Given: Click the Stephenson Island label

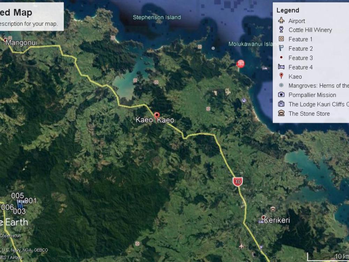Looking at the screenshot, I should click(157, 17).
